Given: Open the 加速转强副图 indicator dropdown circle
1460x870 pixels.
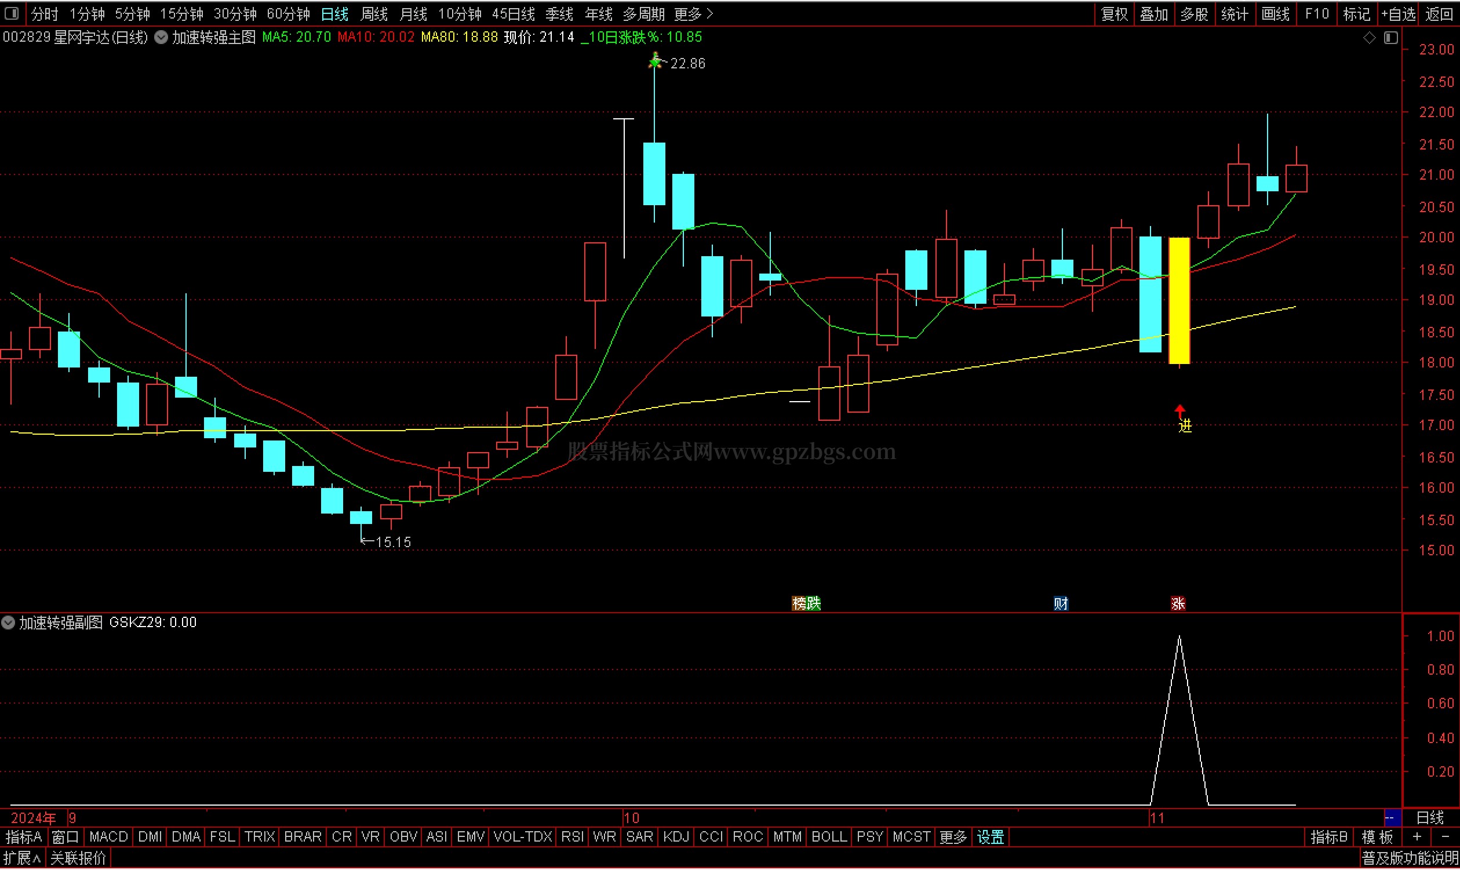Looking at the screenshot, I should 8,623.
